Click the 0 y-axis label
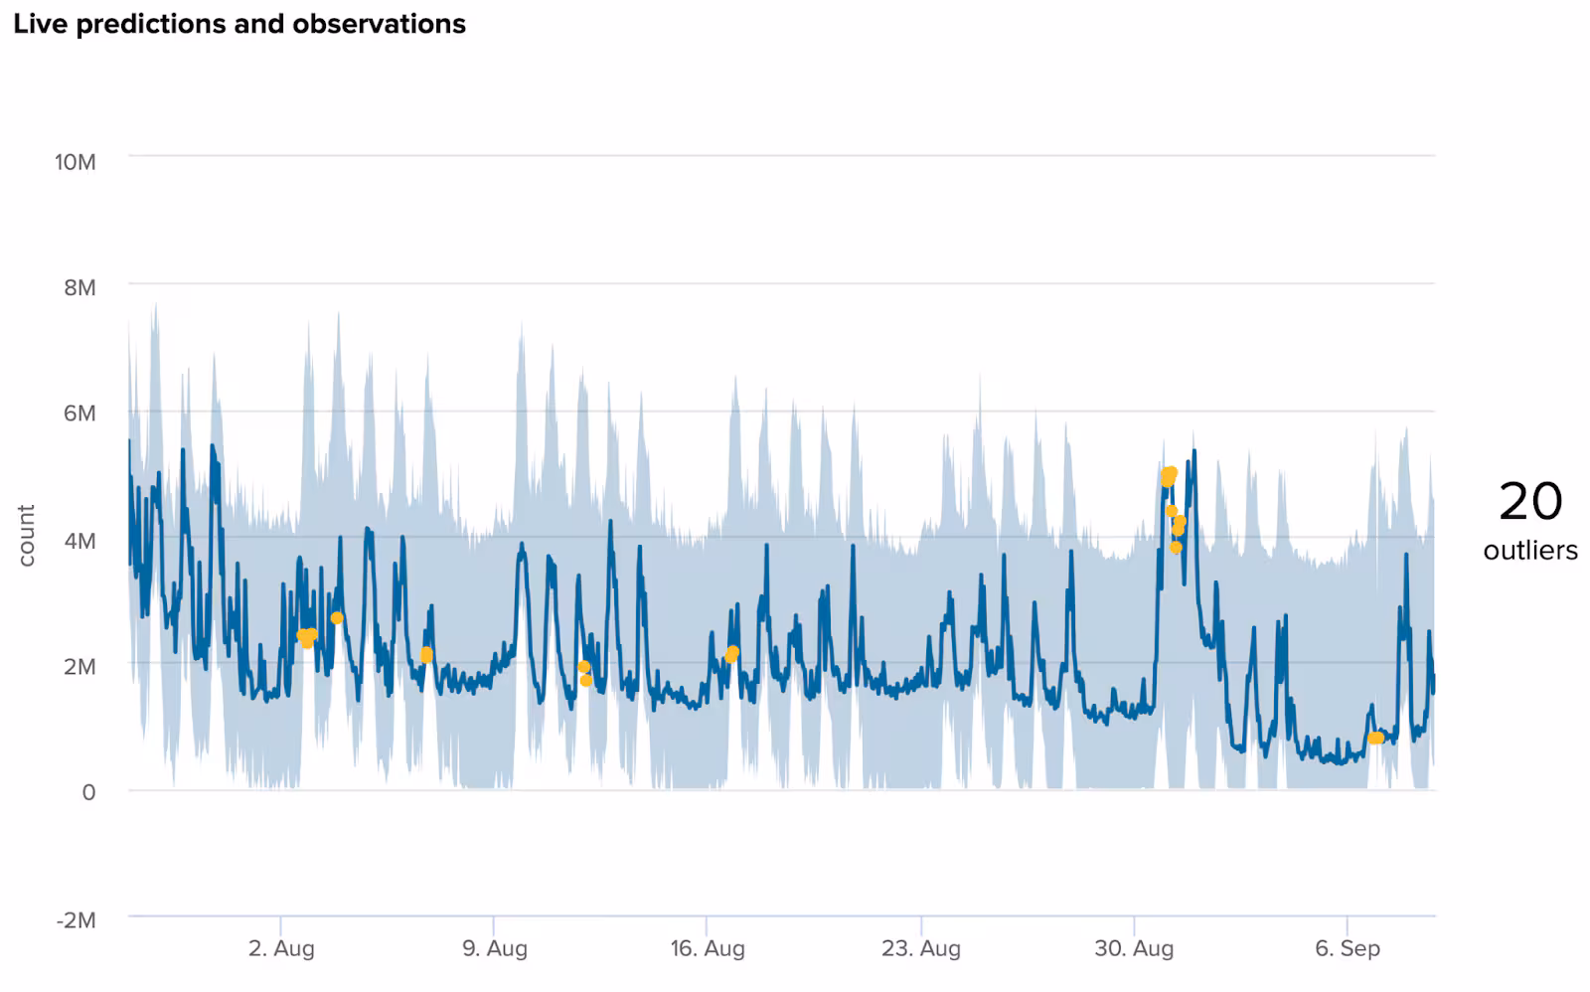 (x=88, y=792)
